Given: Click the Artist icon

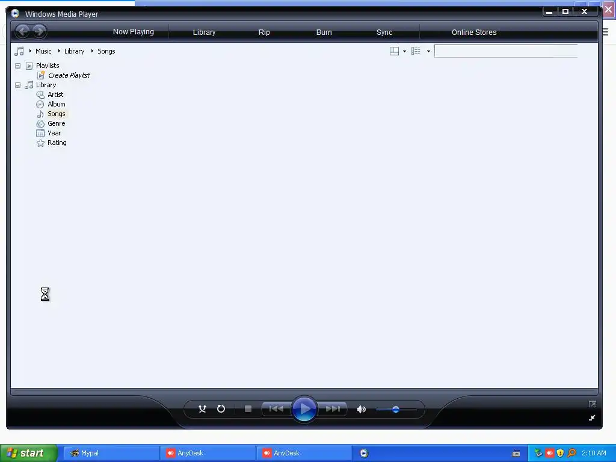Looking at the screenshot, I should [40, 94].
